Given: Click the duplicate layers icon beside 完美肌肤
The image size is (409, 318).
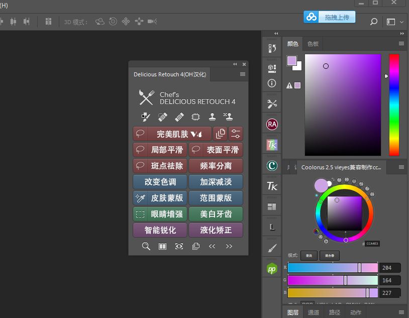Looking at the screenshot, I should pos(220,134).
